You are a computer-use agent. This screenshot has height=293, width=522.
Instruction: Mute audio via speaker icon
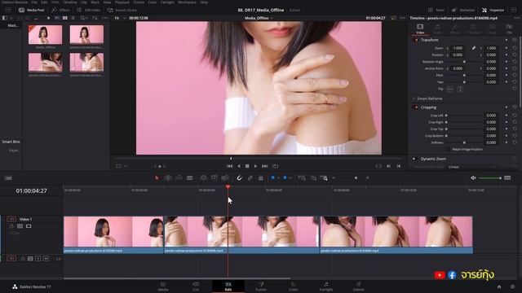(x=473, y=178)
